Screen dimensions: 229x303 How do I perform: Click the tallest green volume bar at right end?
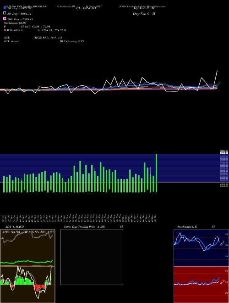coord(156,173)
